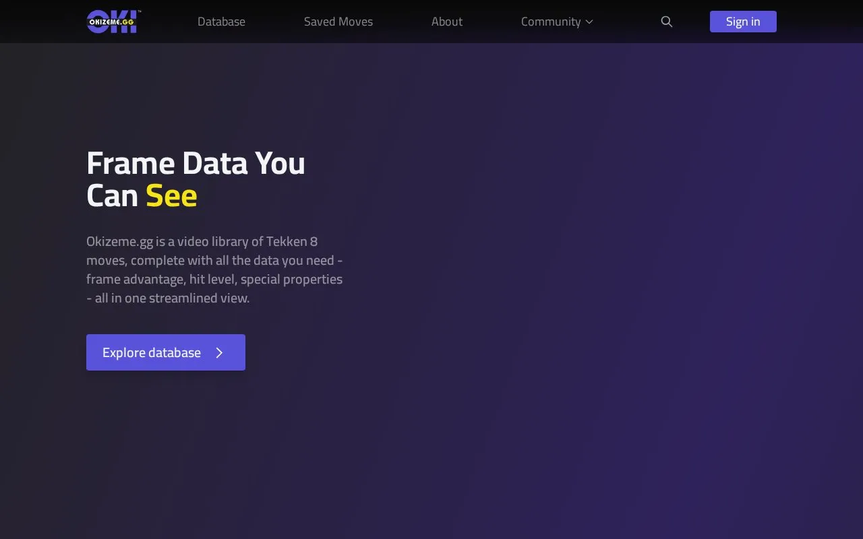This screenshot has width=863, height=539.
Task: Open the Database nav item
Action: 221,22
